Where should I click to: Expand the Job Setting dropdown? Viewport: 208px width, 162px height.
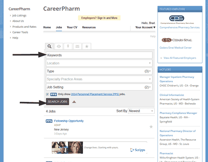(99, 87)
